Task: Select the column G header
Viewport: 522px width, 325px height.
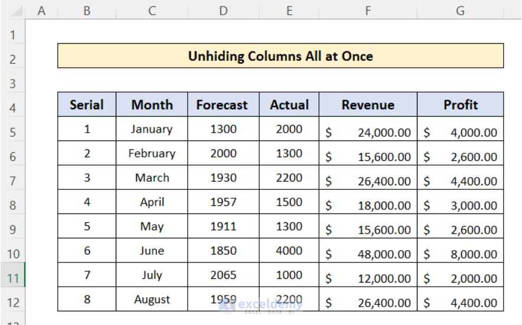Action: click(x=460, y=11)
